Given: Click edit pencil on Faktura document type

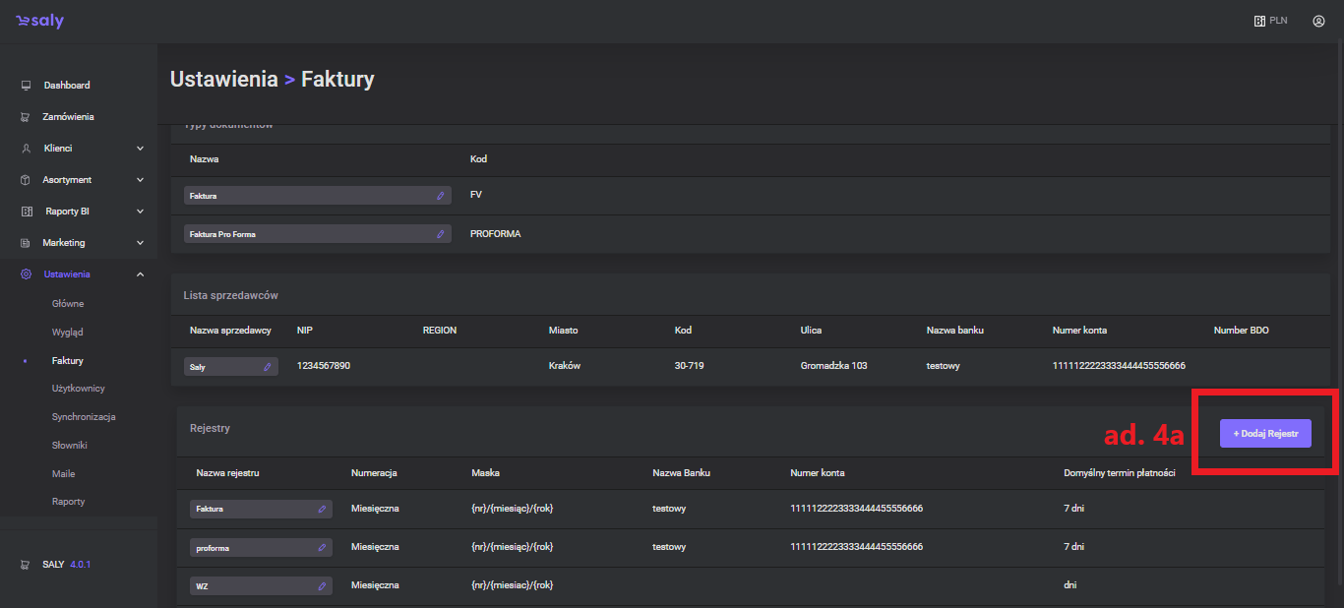Looking at the screenshot, I should [x=440, y=196].
